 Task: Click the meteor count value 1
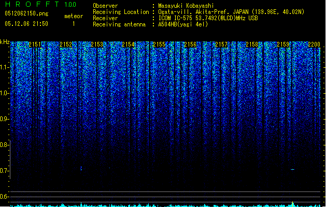tap(74, 24)
